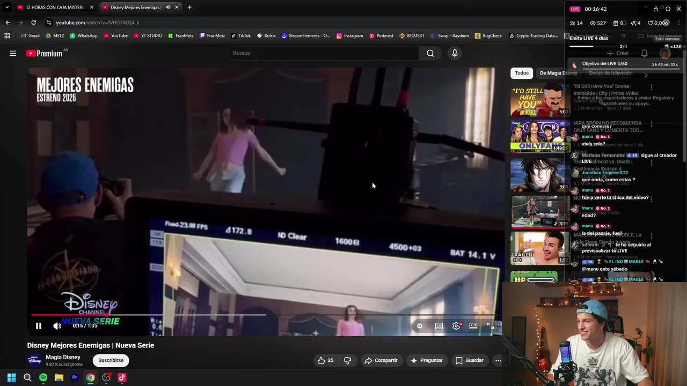The image size is (687, 386).
Task: Pause the video with the pause button
Action: coord(38,325)
